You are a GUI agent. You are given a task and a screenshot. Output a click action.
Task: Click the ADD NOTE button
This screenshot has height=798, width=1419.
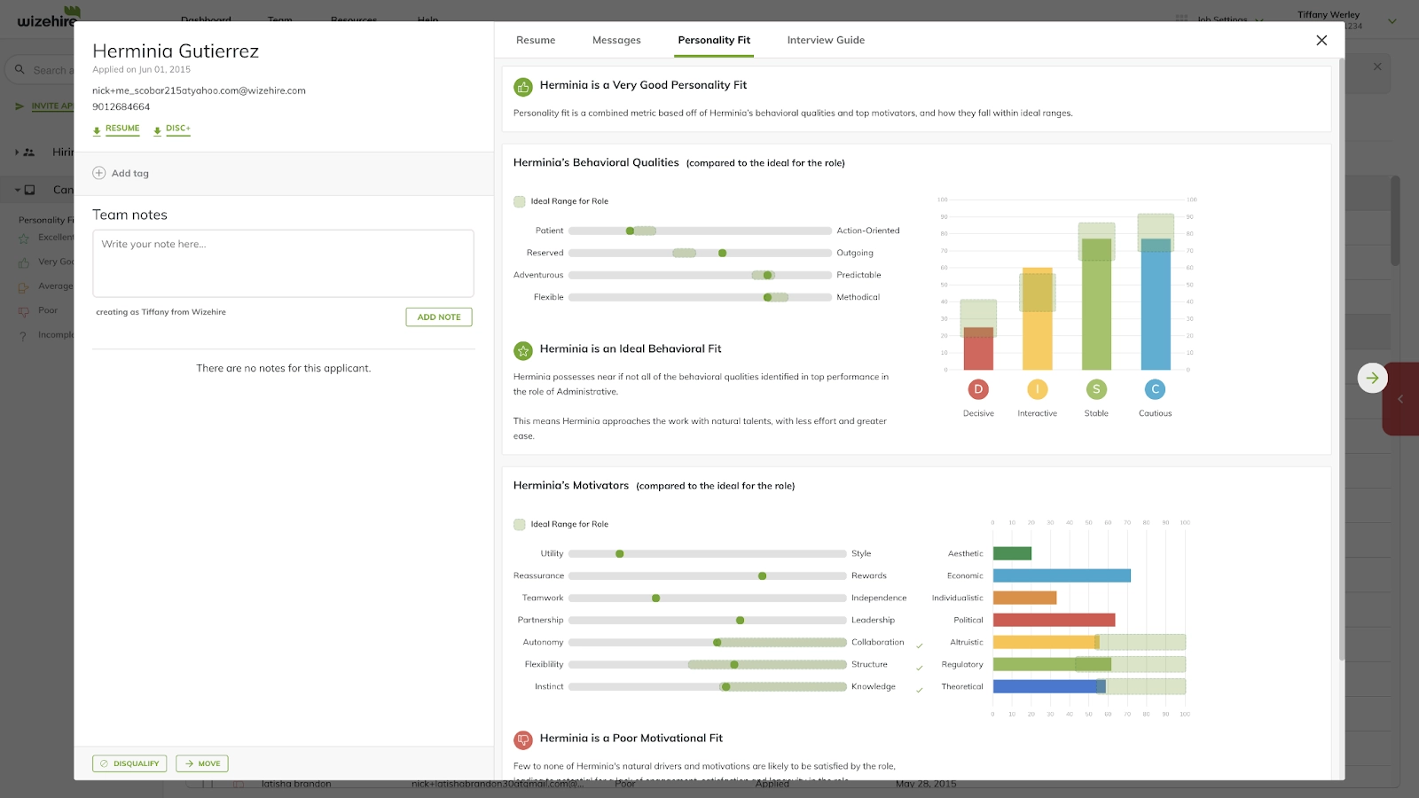[x=439, y=317]
